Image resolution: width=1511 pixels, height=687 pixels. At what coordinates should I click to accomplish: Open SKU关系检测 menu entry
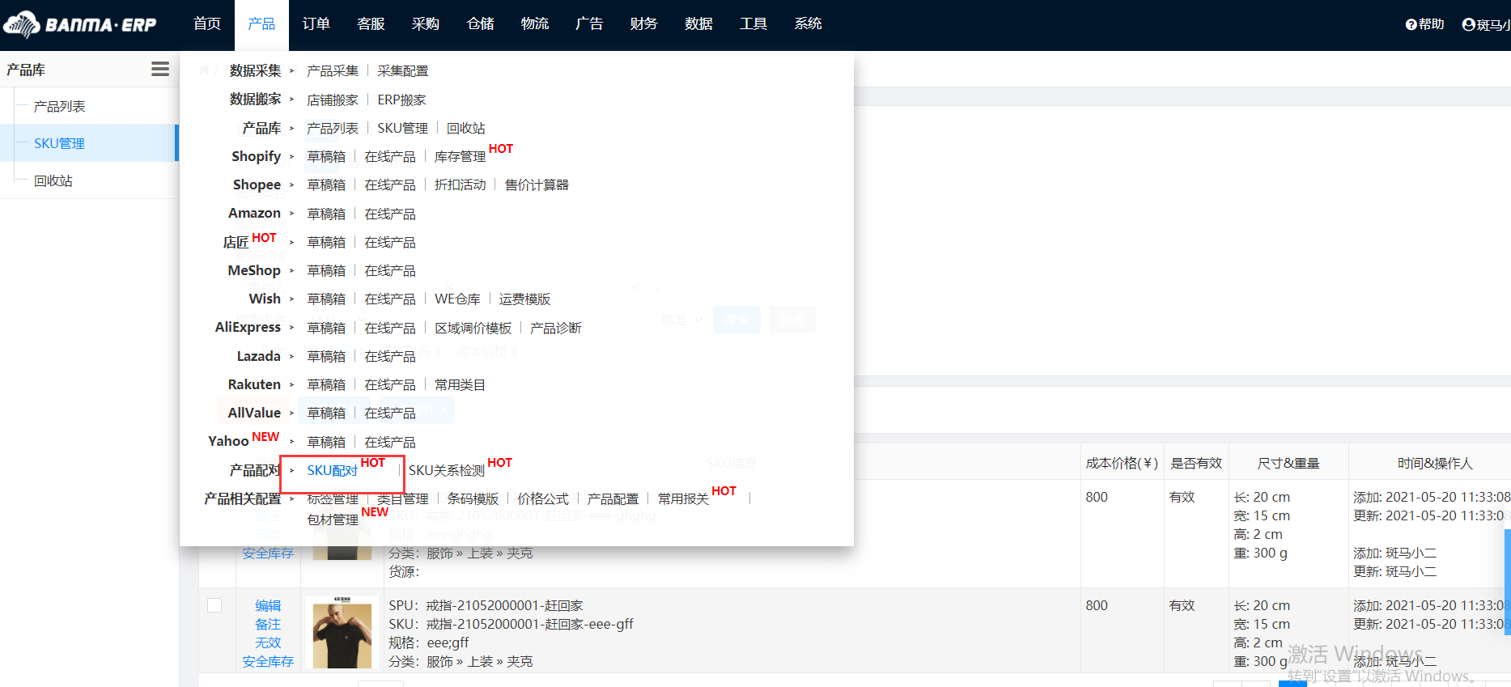pos(447,470)
